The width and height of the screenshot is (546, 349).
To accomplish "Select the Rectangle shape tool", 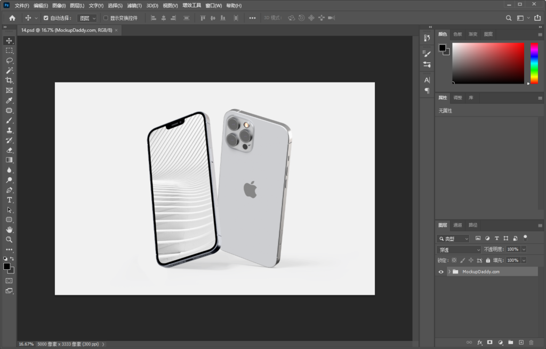I will click(9, 220).
